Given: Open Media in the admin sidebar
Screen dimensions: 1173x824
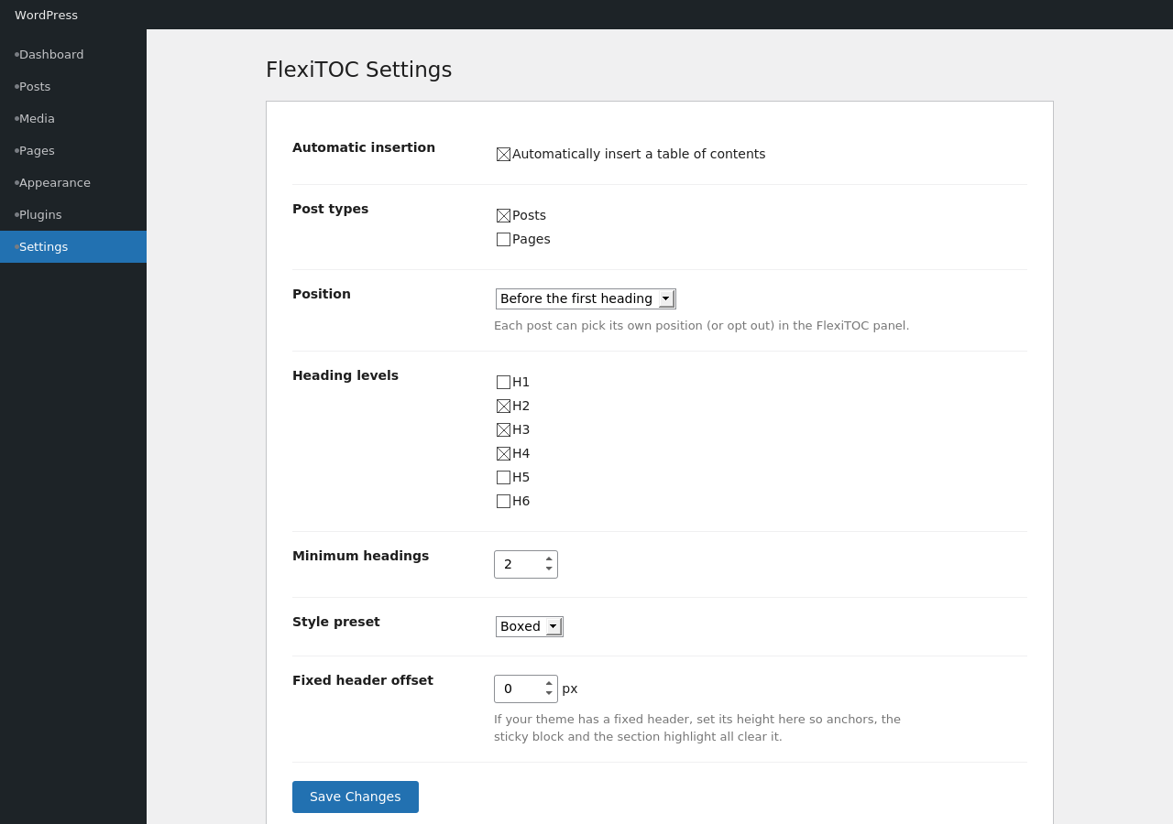Looking at the screenshot, I should [x=73, y=119].
